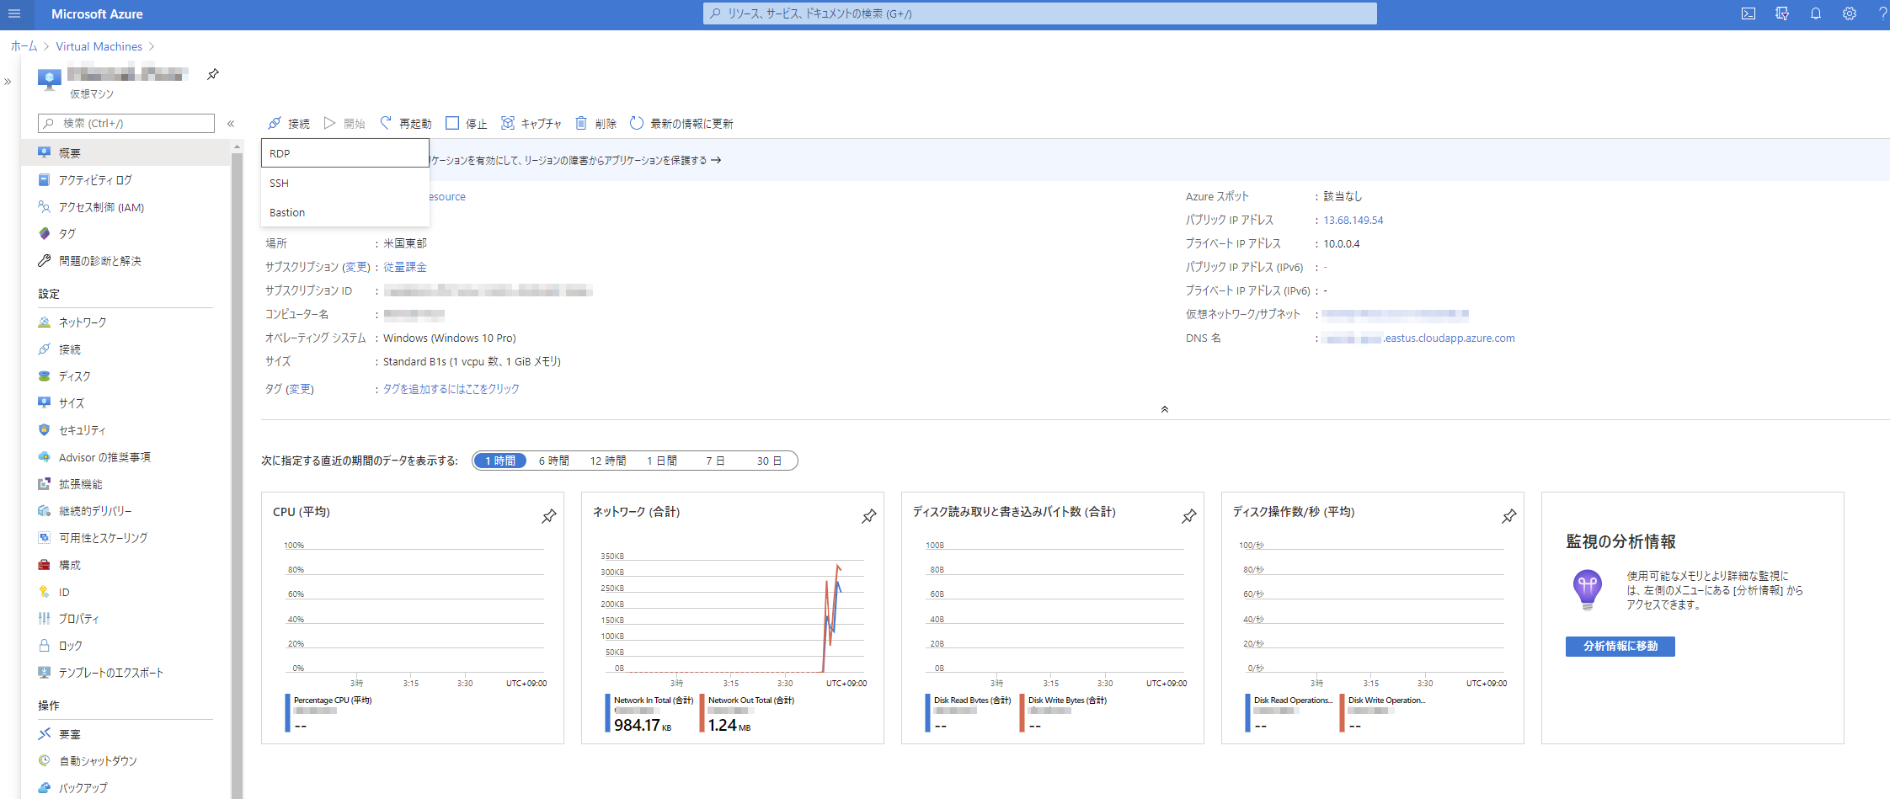Open ロック in the side menu
The image size is (1890, 799).
click(x=126, y=646)
